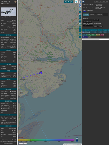This screenshot has height=145, width=109.
Task: Toggle the TIS-B source legend
Action: (x=102, y=35)
